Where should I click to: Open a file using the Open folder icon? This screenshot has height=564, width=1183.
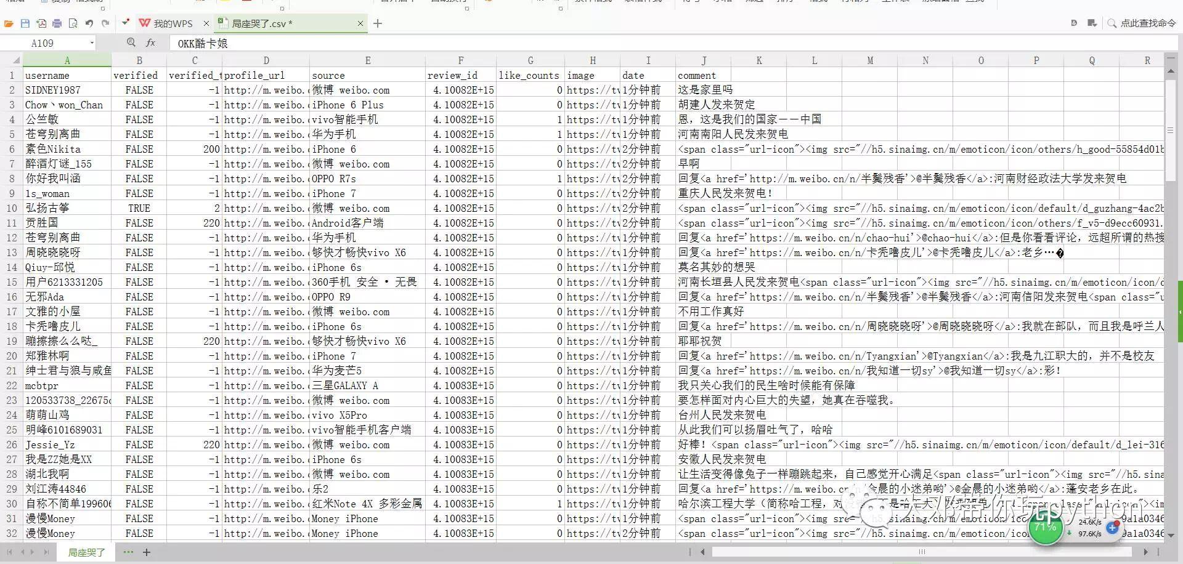(x=9, y=23)
